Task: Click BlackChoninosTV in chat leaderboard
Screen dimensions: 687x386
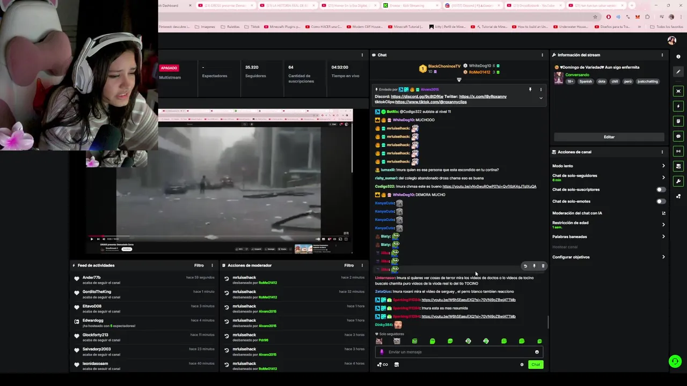Action: pos(444,66)
